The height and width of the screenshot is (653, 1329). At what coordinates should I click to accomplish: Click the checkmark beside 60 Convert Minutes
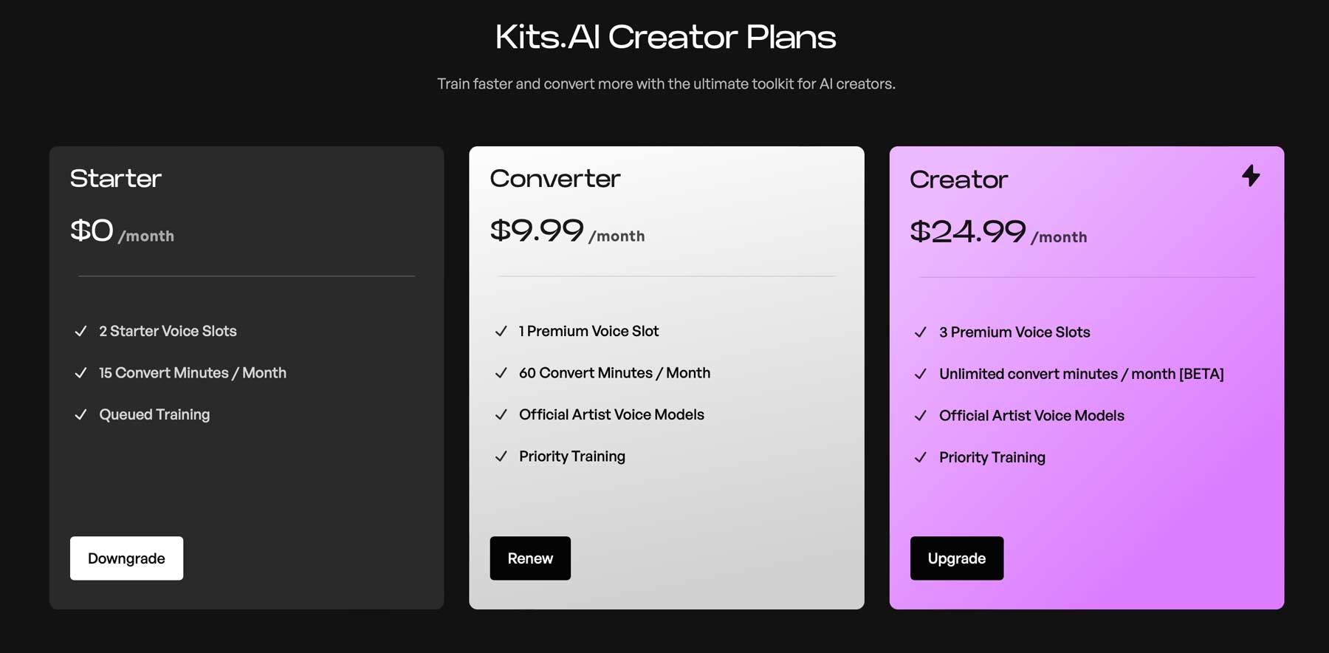[501, 373]
